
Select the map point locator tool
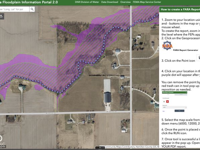1,16
